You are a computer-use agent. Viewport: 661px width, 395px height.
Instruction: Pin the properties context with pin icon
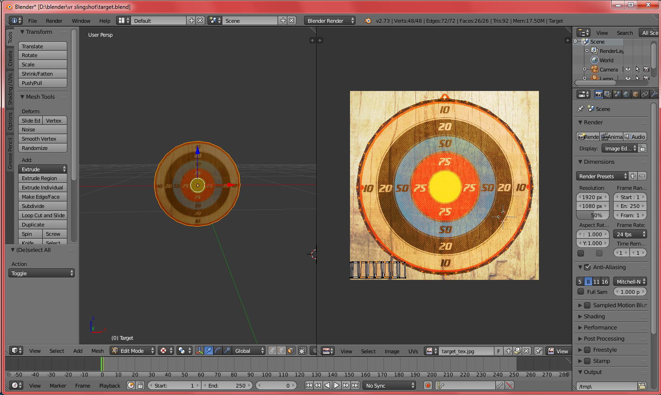580,109
